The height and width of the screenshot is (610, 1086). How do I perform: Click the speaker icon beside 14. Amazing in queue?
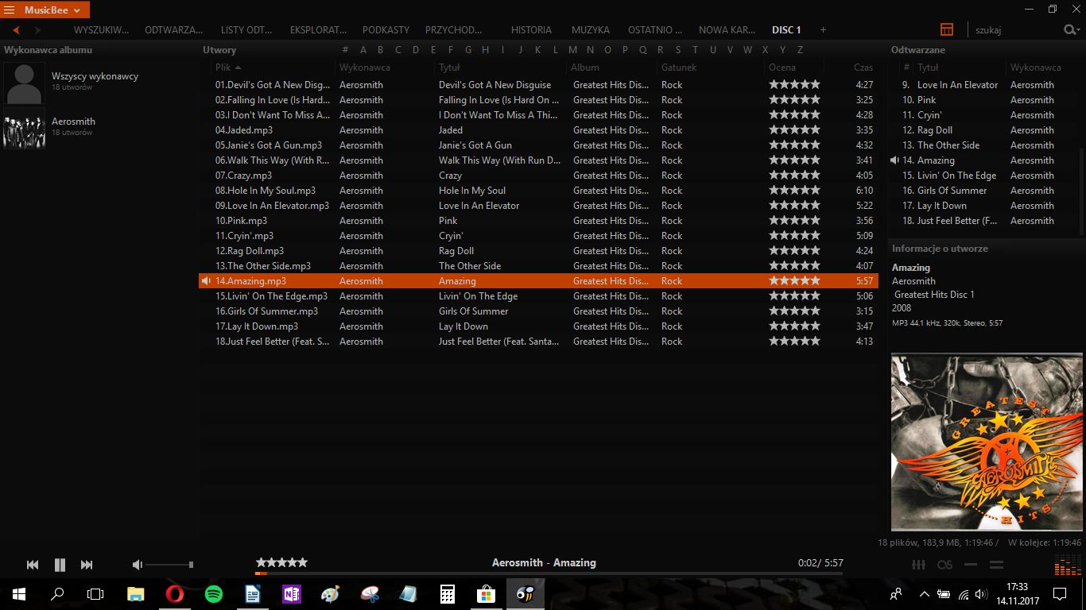coord(895,160)
